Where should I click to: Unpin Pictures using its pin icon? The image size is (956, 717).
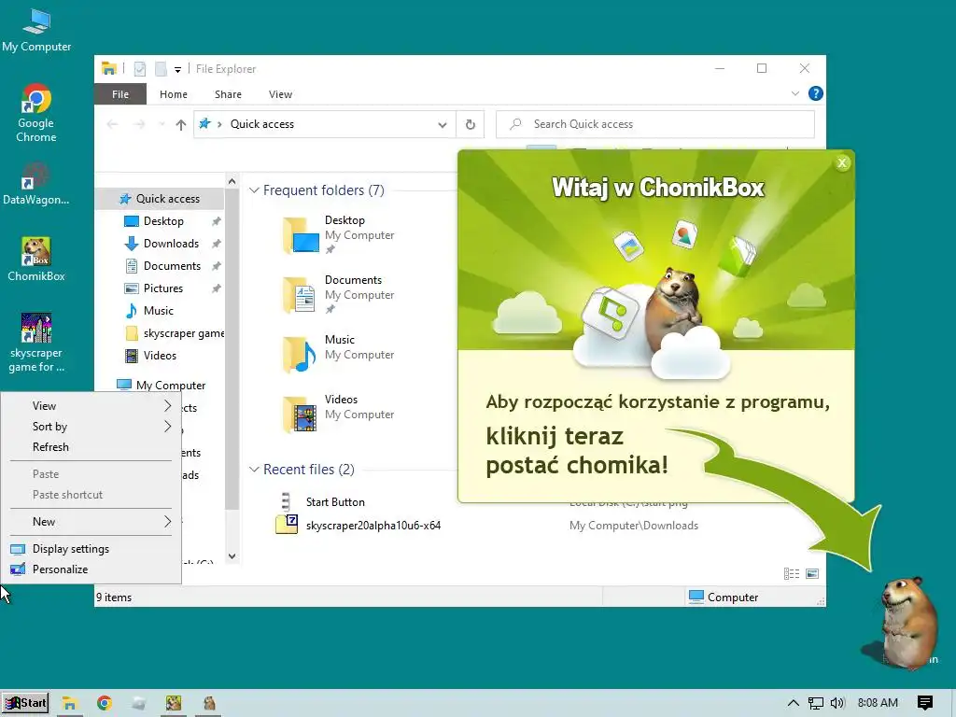pos(216,288)
